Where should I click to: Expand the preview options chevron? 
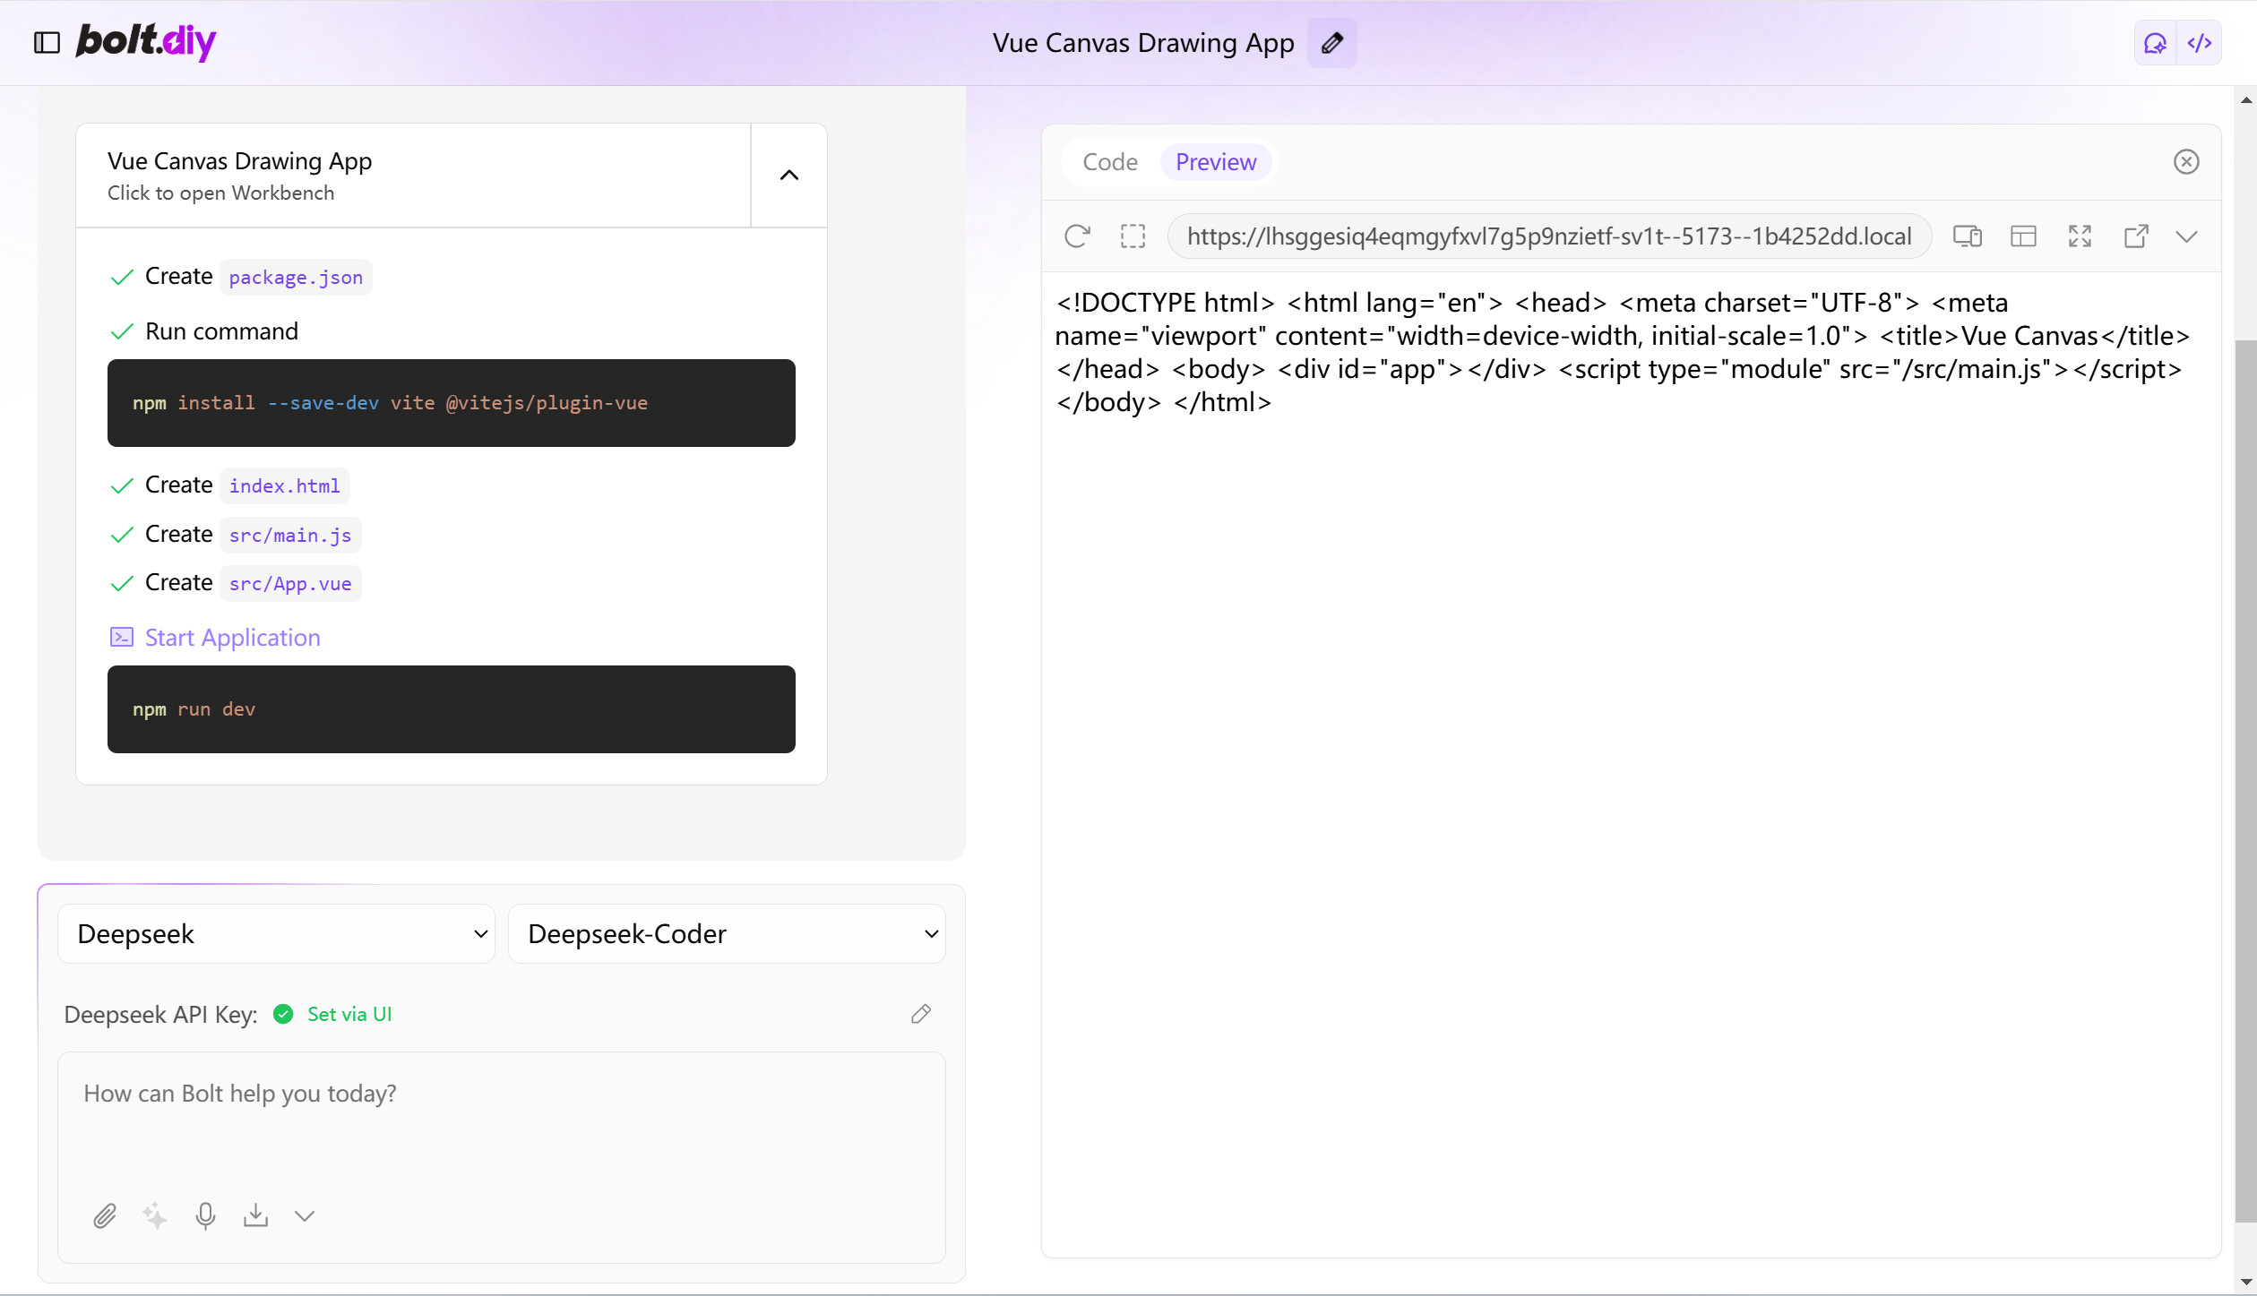point(2186,236)
